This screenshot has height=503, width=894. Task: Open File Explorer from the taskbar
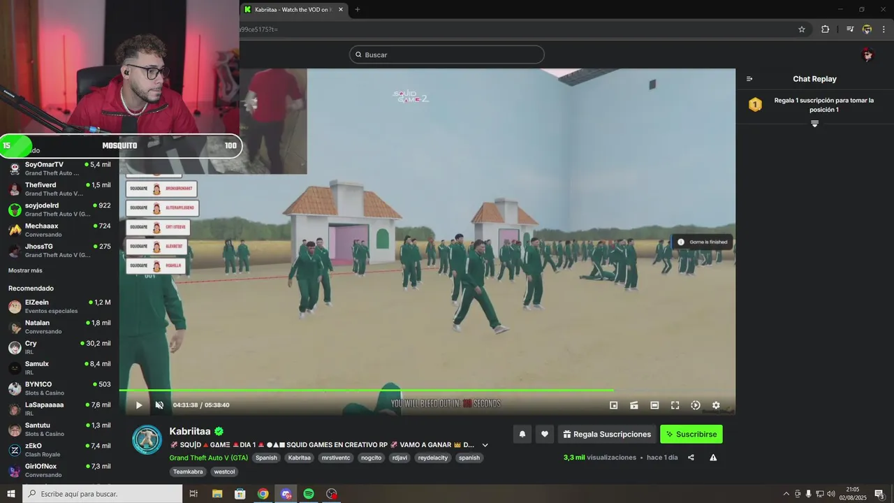coord(217,494)
